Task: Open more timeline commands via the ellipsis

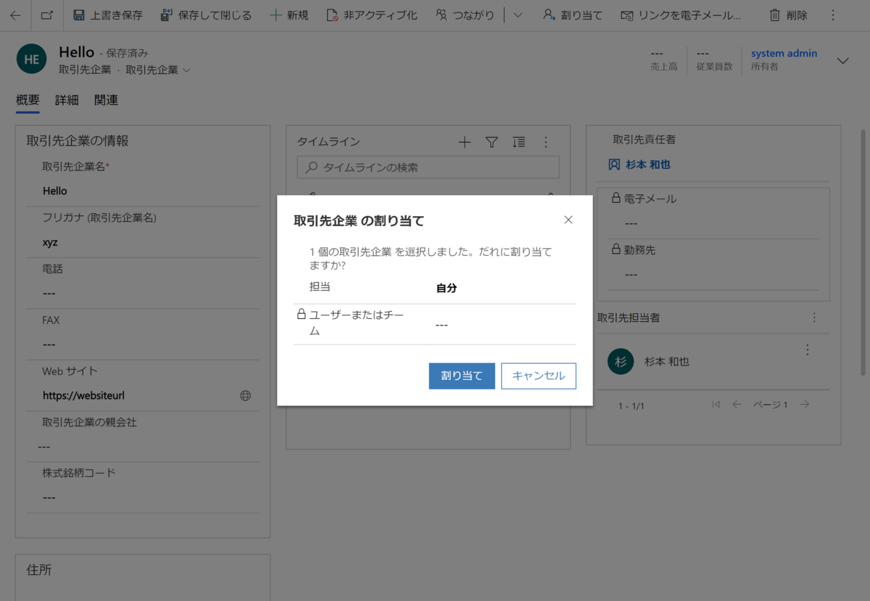Action: coord(546,142)
